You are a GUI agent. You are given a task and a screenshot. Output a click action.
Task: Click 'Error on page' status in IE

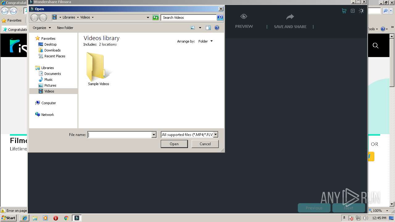(x=14, y=211)
